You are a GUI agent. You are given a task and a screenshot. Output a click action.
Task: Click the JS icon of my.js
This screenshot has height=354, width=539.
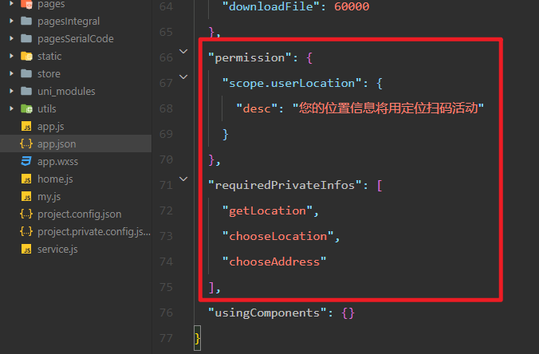pyautogui.click(x=26, y=197)
